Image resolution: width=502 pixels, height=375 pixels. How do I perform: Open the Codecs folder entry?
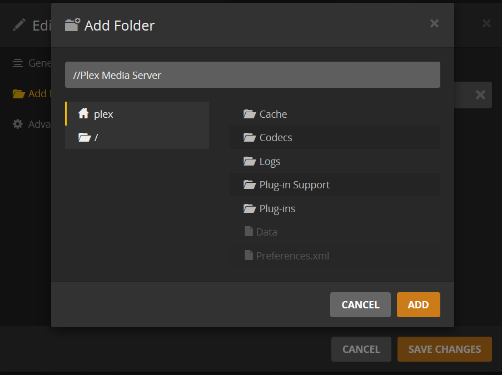(x=275, y=137)
